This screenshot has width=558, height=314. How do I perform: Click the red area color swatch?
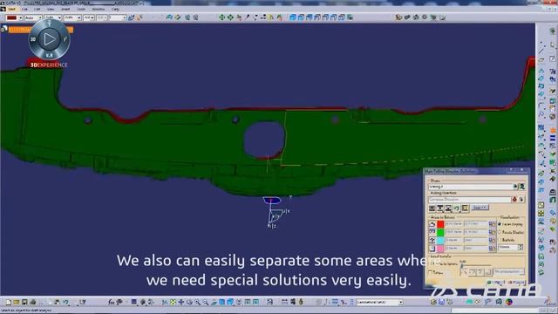point(440,224)
